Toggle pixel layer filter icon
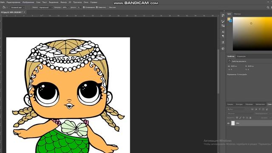Viewport: 272px width, 153px height. click(x=252, y=109)
